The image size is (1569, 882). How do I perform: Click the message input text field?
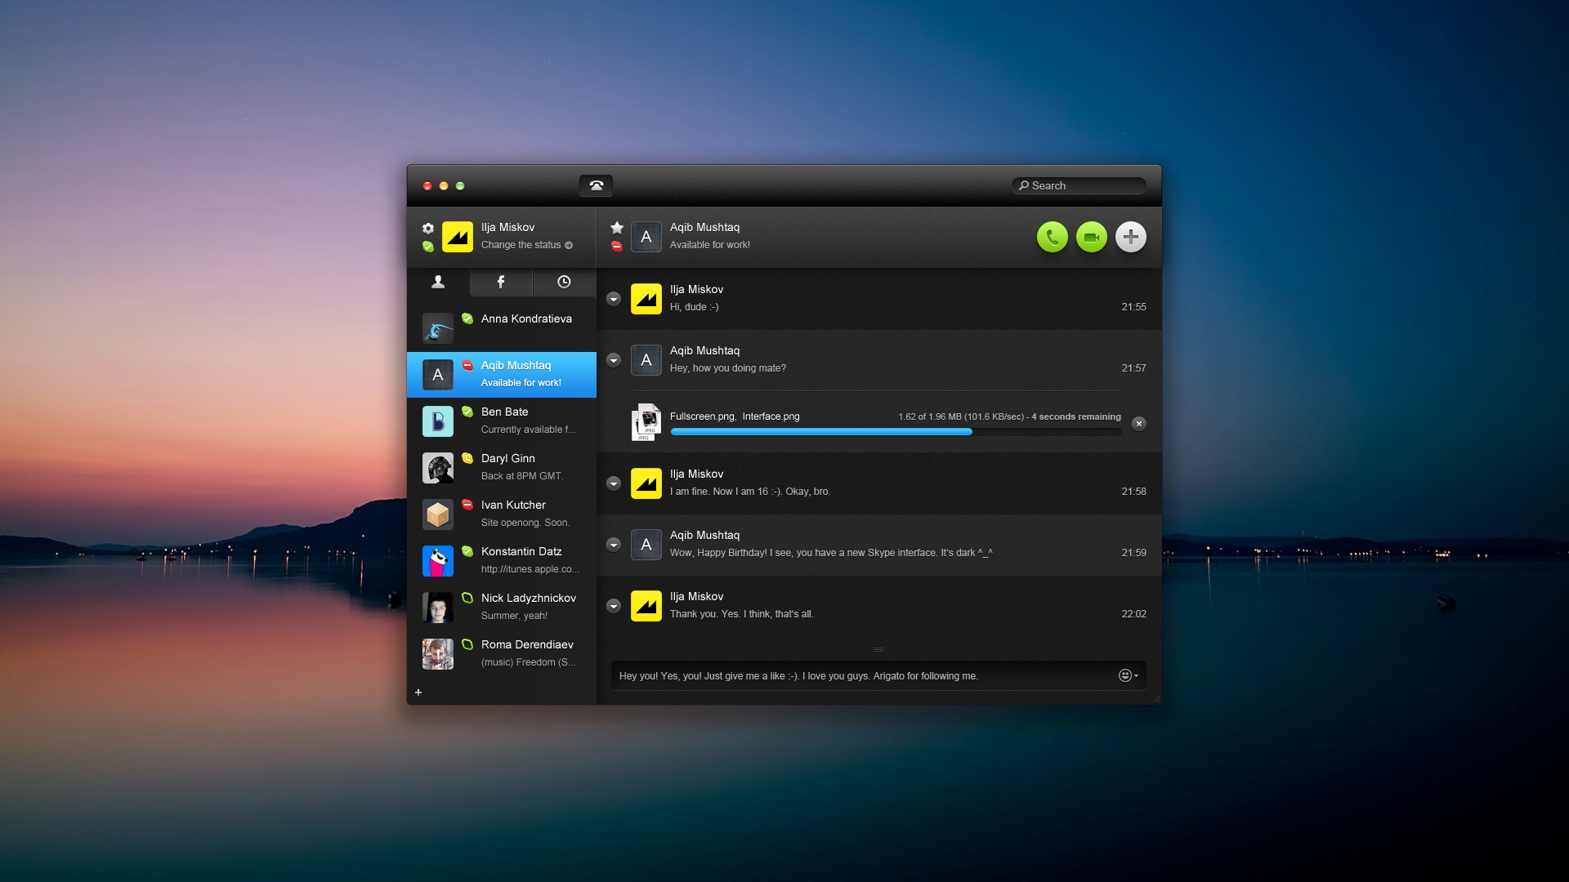tap(862, 675)
